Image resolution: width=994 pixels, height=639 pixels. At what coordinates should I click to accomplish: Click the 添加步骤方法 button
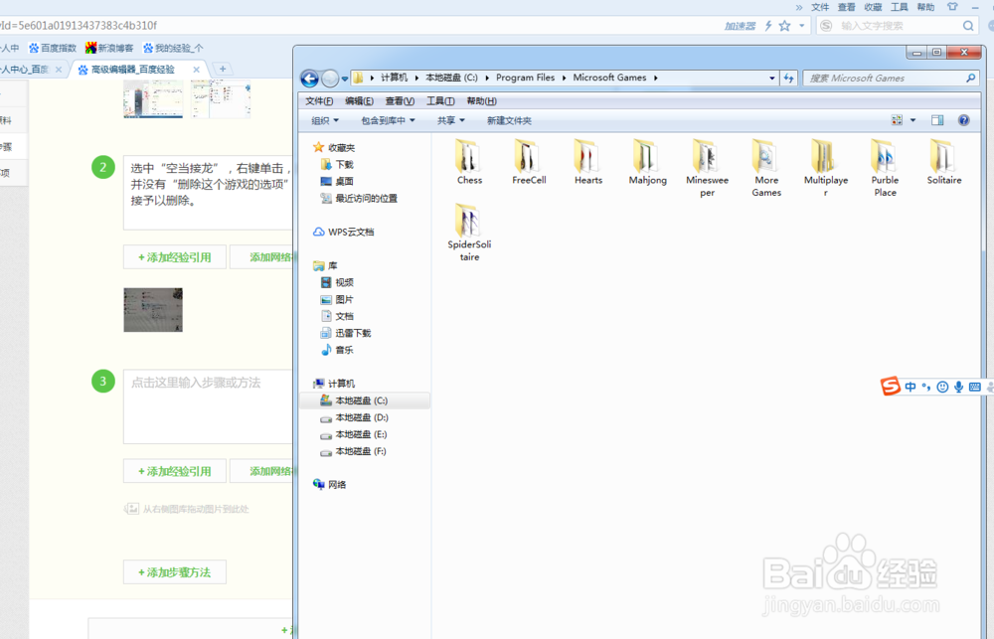pos(174,571)
